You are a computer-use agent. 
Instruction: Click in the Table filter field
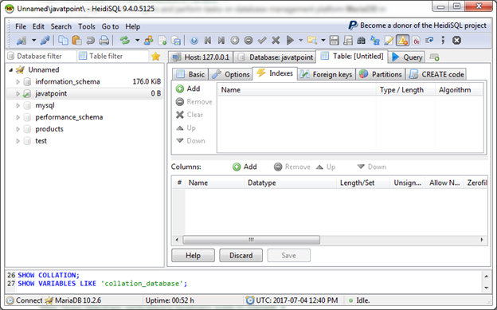112,56
